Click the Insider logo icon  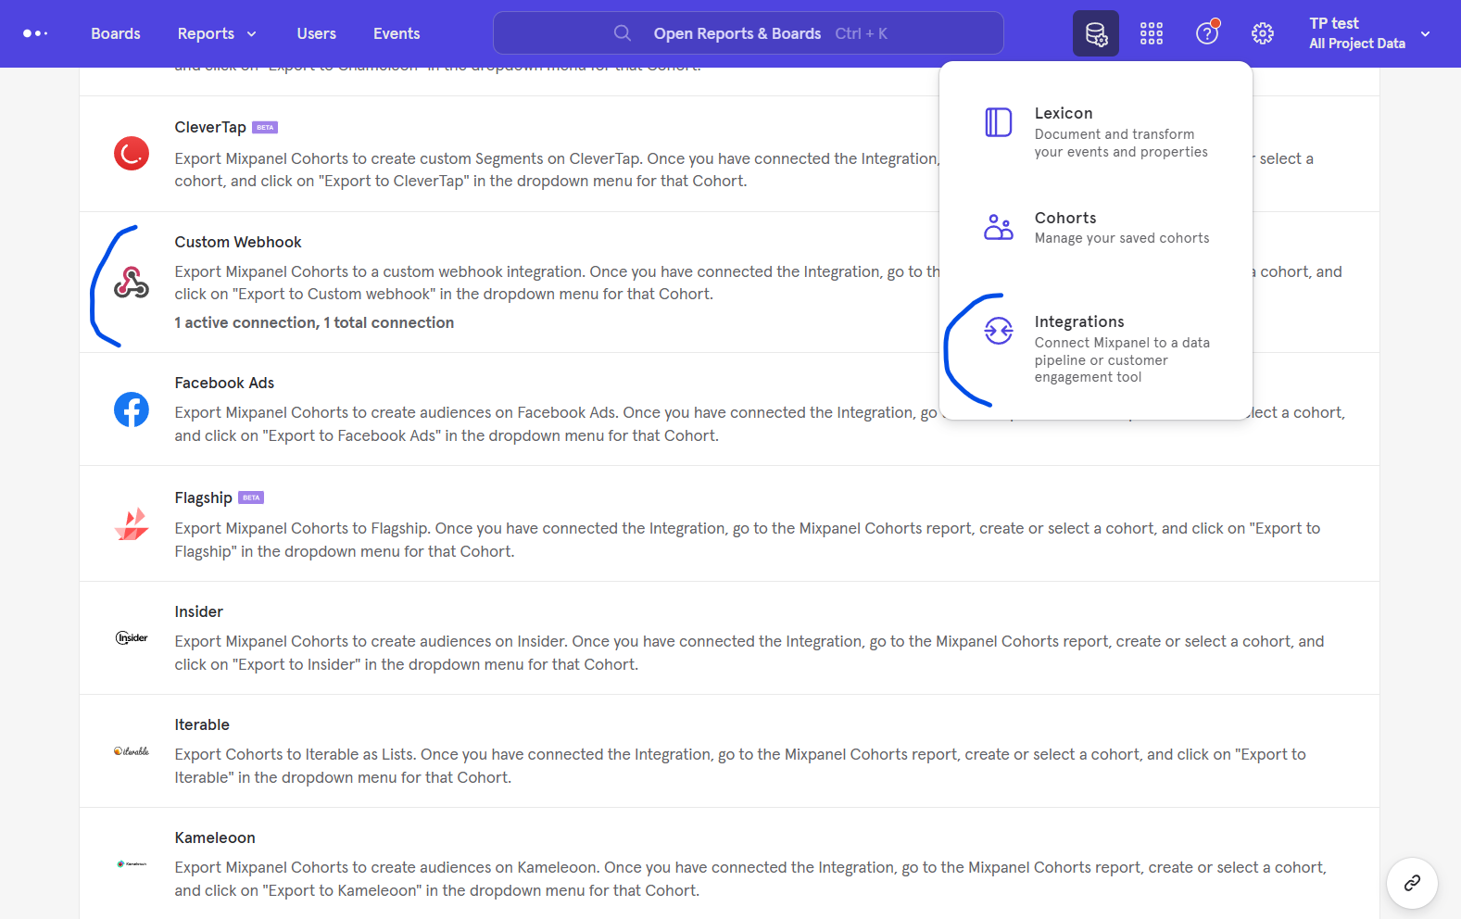coord(132,637)
